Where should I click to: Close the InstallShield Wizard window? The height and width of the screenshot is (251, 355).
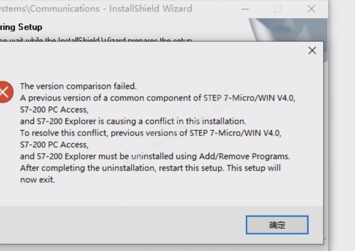[311, 9]
